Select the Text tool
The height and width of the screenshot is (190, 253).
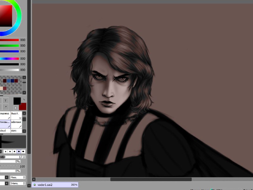click(5, 100)
